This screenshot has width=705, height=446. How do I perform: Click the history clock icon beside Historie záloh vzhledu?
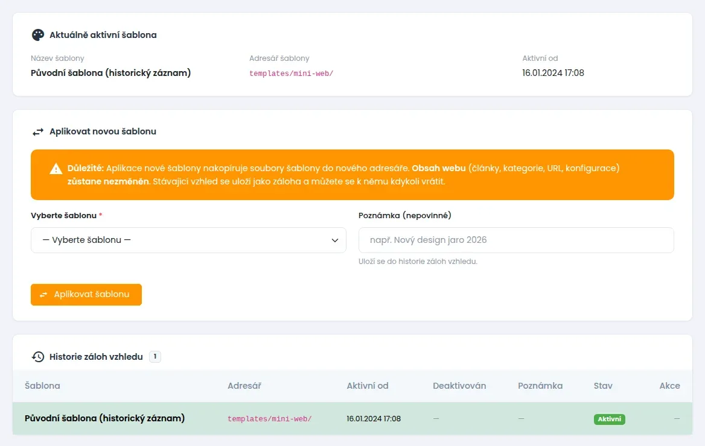coord(38,357)
